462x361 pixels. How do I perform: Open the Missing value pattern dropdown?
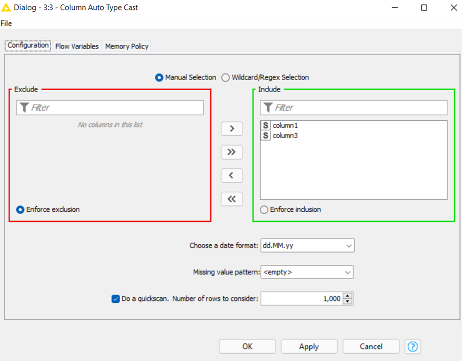347,272
